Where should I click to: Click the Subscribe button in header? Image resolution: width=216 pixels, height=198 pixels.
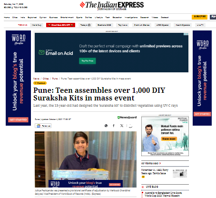pos(199,17)
